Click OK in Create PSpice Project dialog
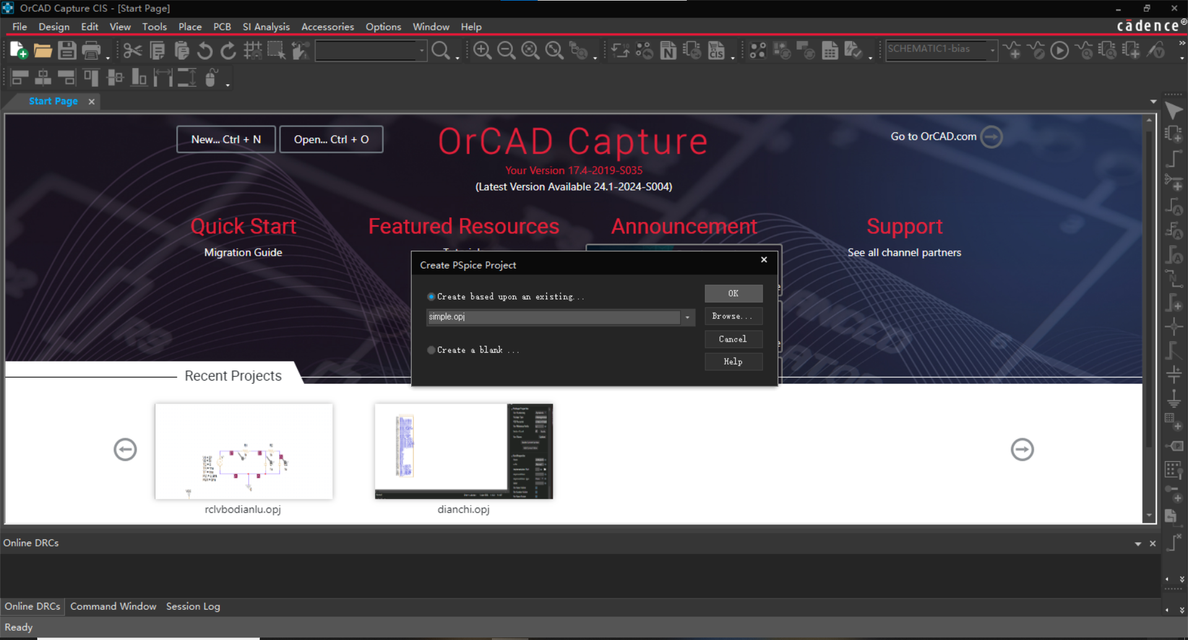This screenshot has height=640, width=1188. 733,293
